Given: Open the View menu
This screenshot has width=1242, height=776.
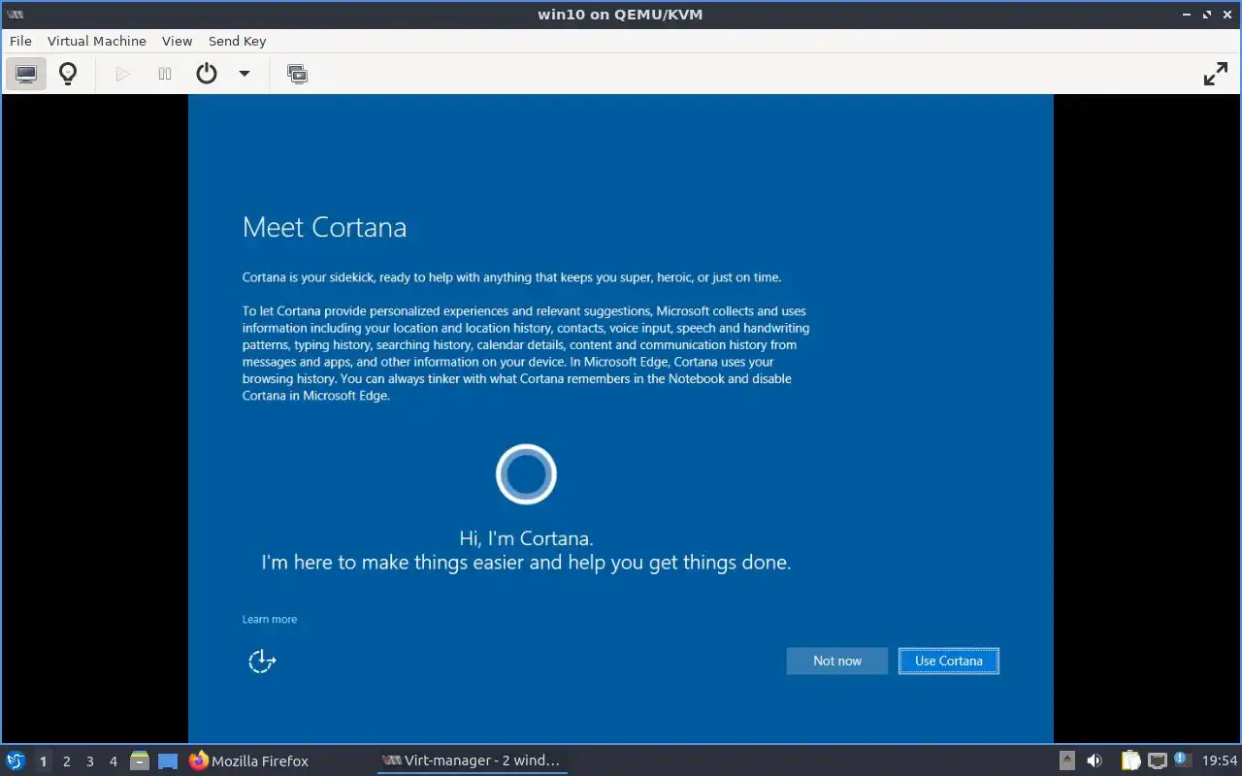Looking at the screenshot, I should (x=178, y=41).
